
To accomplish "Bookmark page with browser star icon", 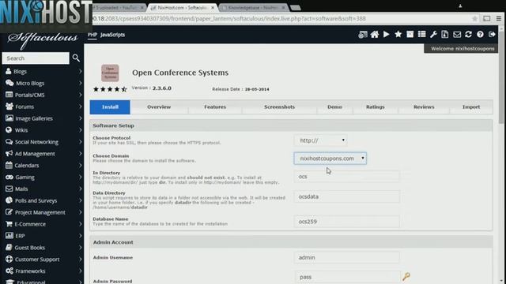I will coord(474,19).
